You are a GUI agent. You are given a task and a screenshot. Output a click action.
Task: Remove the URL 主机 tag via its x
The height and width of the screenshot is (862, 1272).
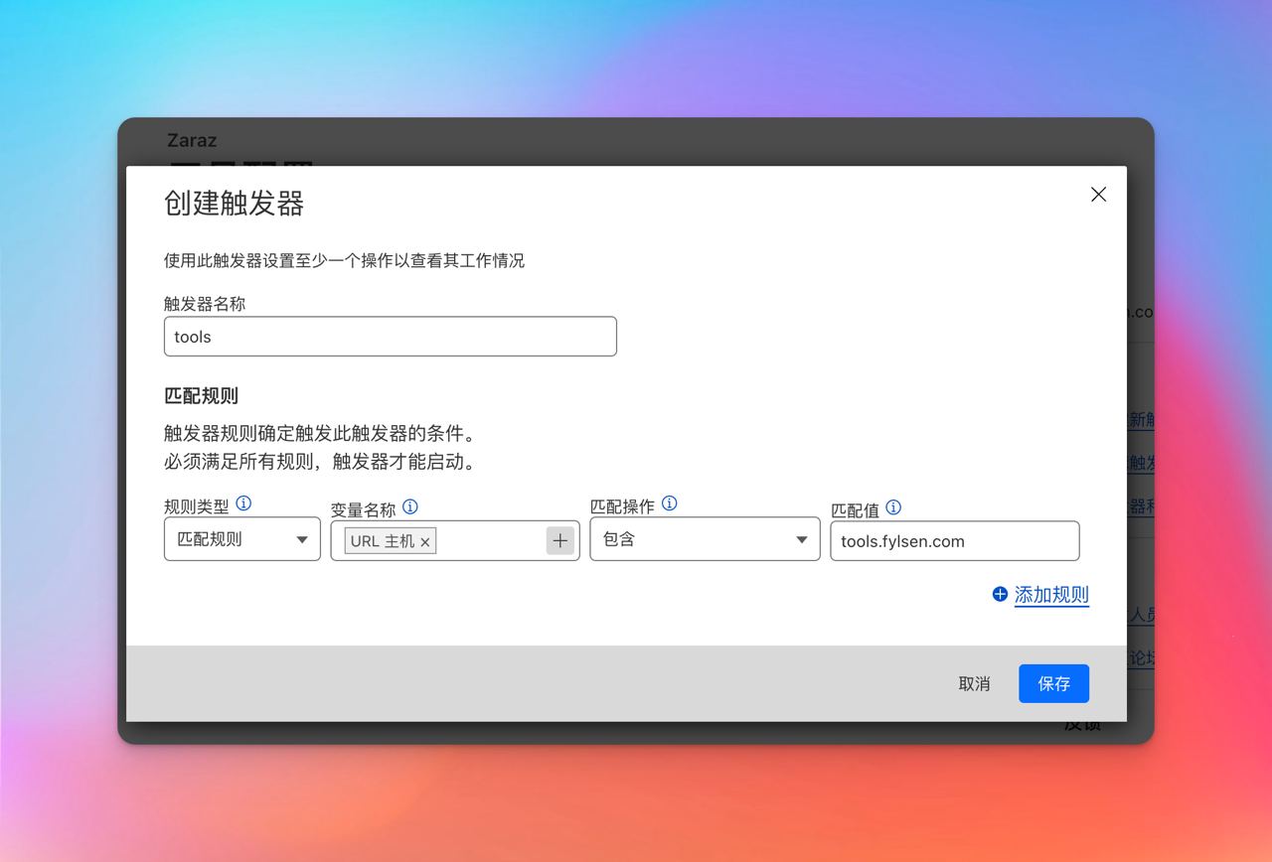click(425, 541)
